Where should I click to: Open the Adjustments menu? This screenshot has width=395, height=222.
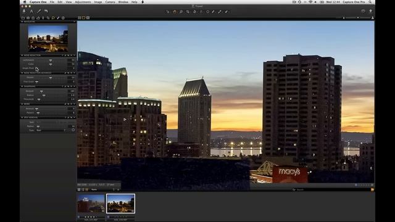coord(83,2)
